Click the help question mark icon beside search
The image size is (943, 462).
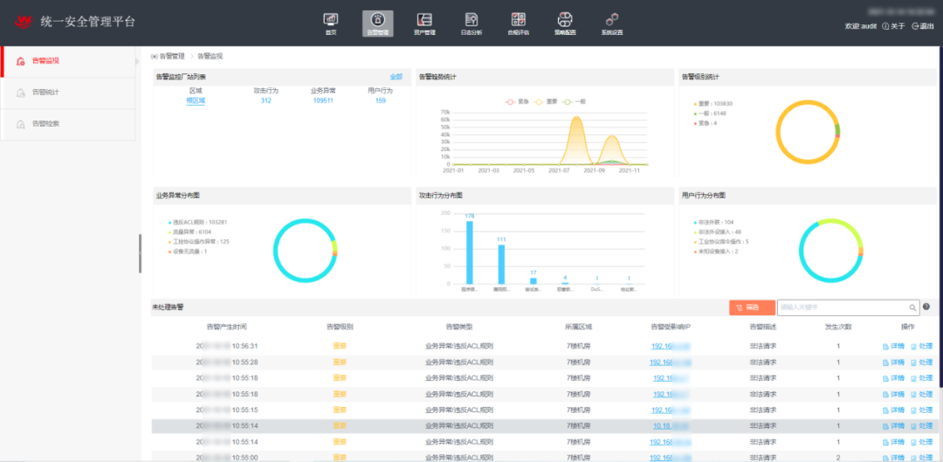pyautogui.click(x=926, y=307)
